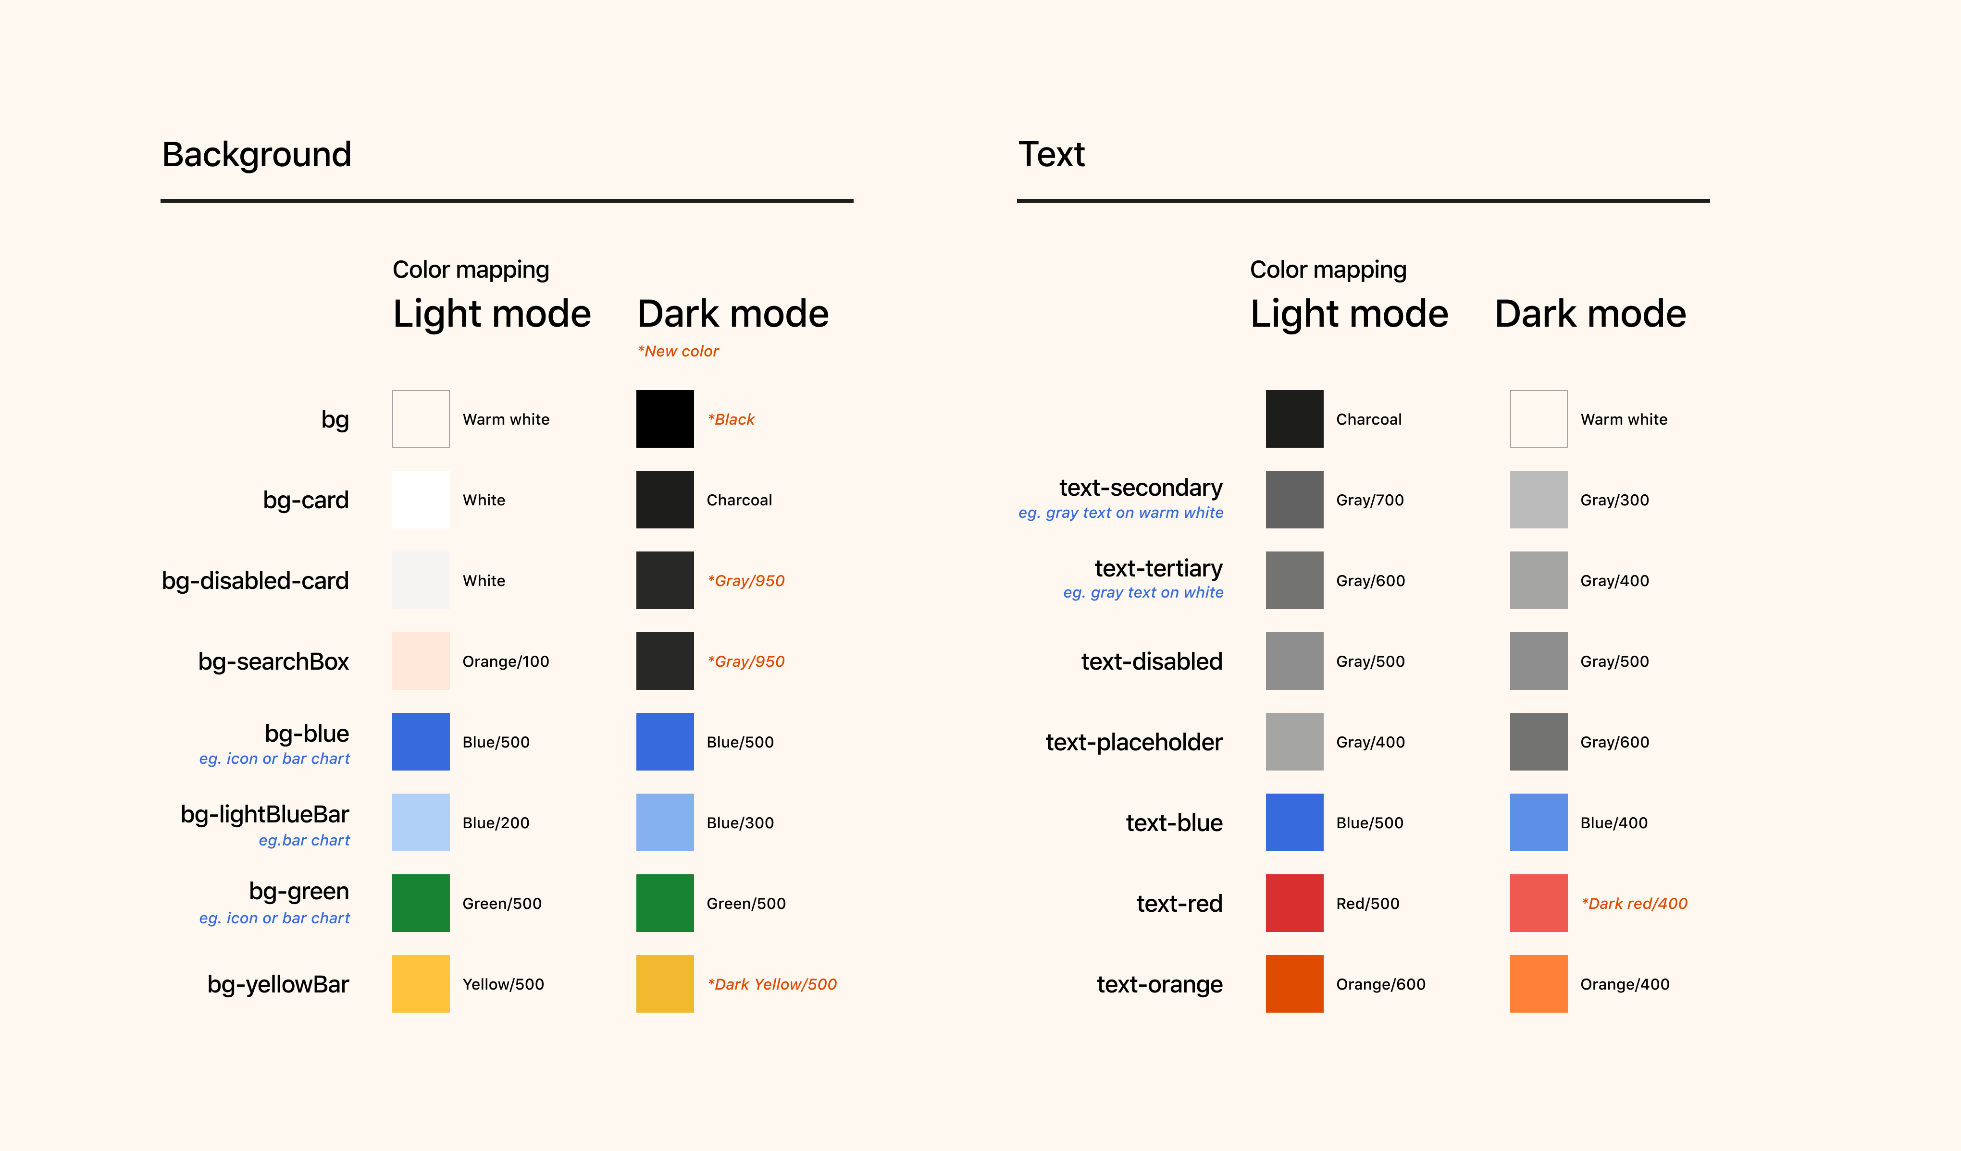This screenshot has width=1961, height=1151.
Task: Click the Text section heading
Action: pyautogui.click(x=1051, y=154)
